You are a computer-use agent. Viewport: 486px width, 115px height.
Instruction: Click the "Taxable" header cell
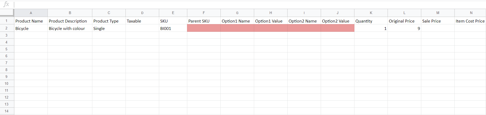[142, 21]
